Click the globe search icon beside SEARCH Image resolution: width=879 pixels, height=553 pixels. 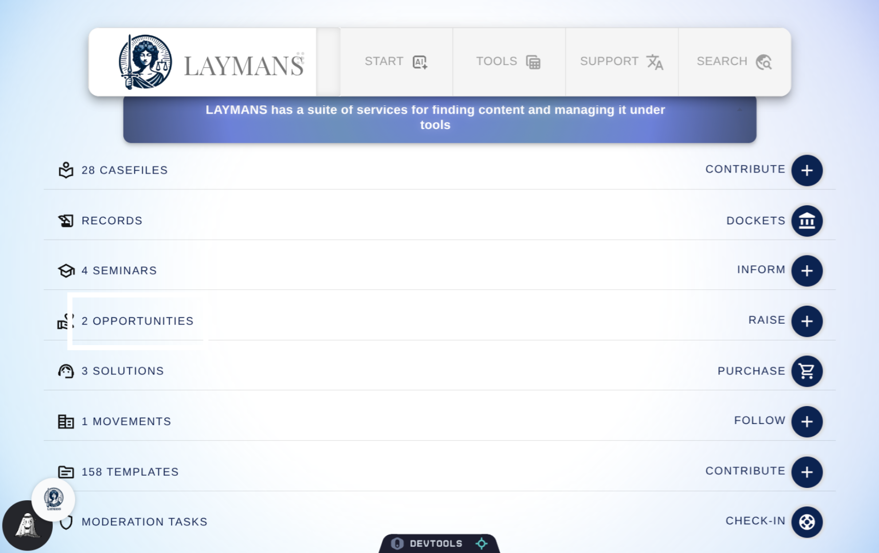(763, 62)
